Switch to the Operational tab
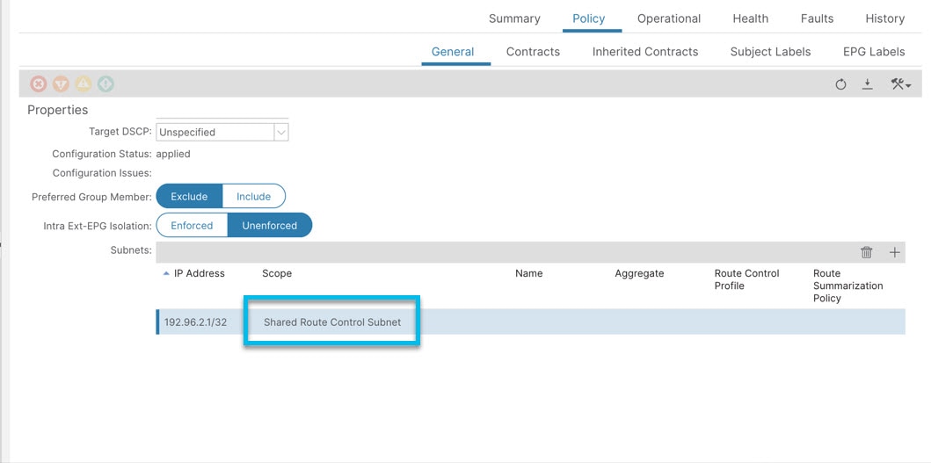The width and height of the screenshot is (931, 463). [669, 18]
